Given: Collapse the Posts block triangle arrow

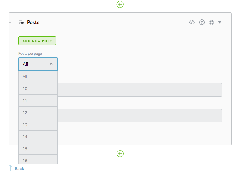Looking at the screenshot, I should click(220, 22).
